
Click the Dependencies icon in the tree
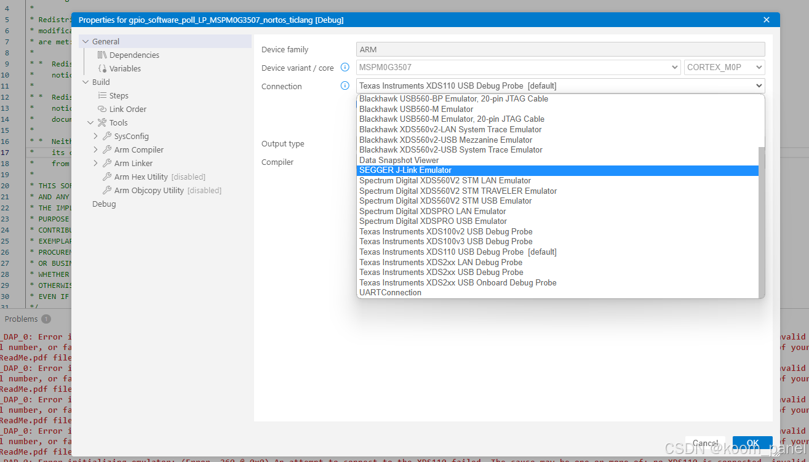click(x=102, y=55)
